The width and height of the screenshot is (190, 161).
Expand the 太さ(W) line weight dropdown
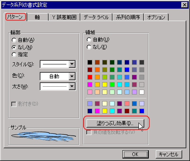pyautogui.click(x=72, y=86)
